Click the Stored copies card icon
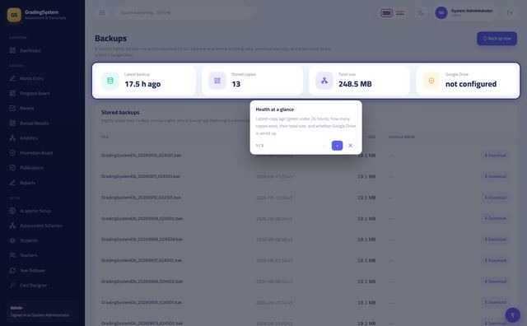 coord(217,81)
